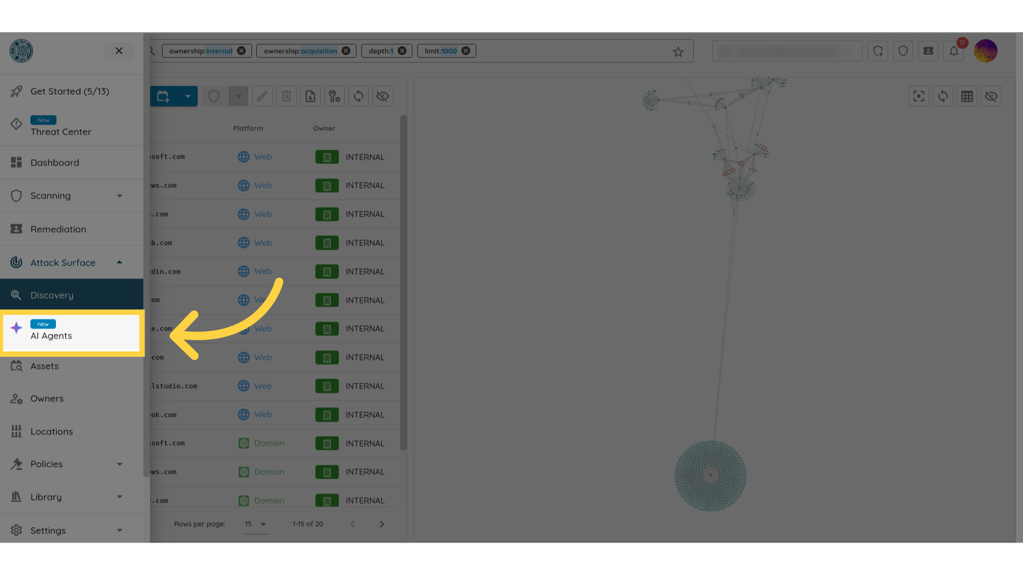This screenshot has width=1023, height=575.
Task: Star the current search filter
Action: point(678,52)
